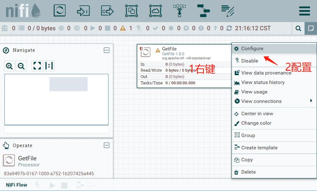317x191 pixels.
Task: Click the disabled components icon in status bar
Action: (139, 28)
